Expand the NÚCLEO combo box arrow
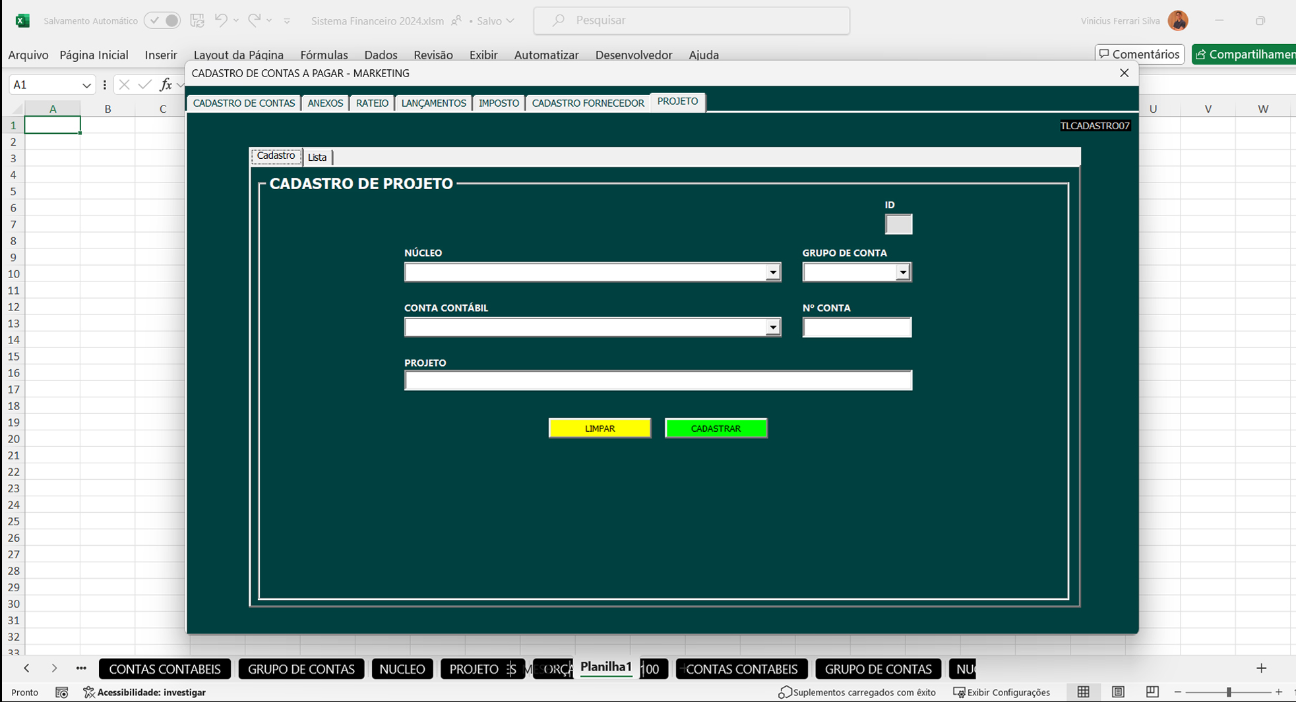This screenshot has width=1296, height=702. [772, 272]
